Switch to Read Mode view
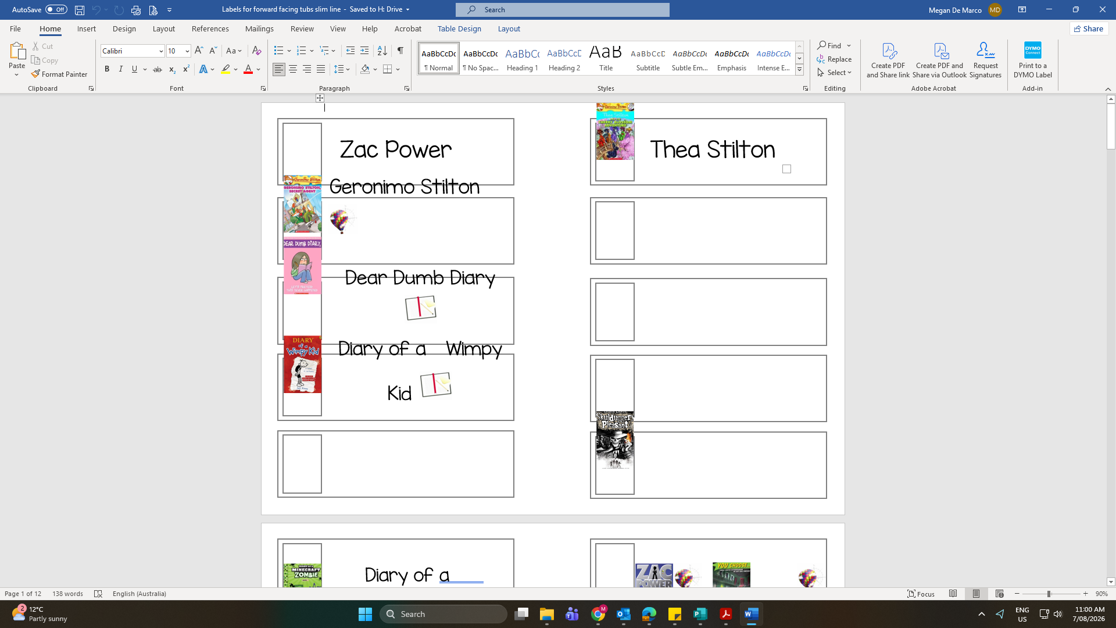Viewport: 1116px width, 628px height. click(953, 594)
